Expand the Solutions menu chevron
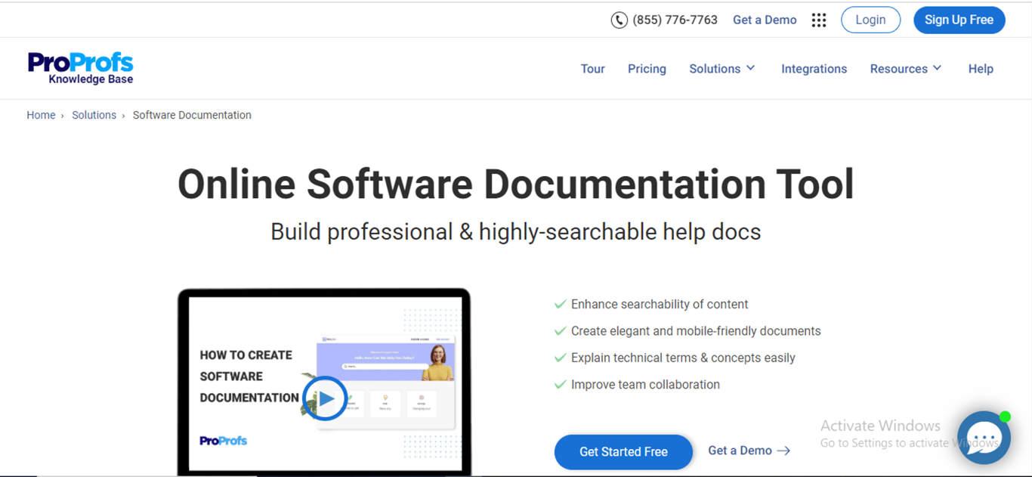Viewport: 1032px width, 477px height. coord(751,68)
